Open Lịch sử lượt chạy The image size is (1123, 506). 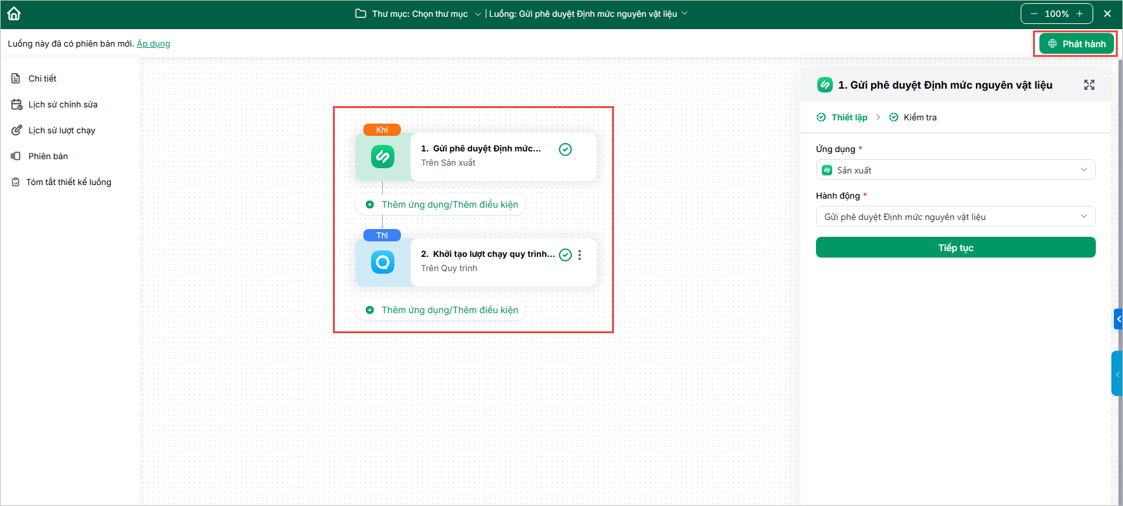coord(62,130)
